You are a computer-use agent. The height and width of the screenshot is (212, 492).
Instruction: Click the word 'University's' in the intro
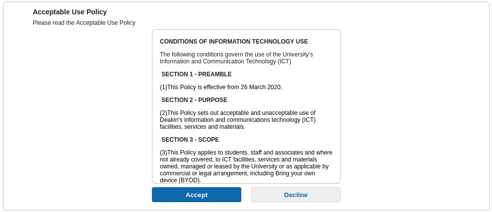[x=297, y=54]
